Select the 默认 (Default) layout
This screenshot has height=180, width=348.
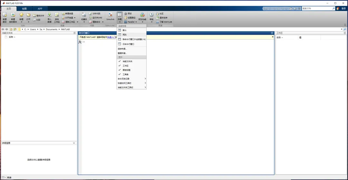pos(131,30)
